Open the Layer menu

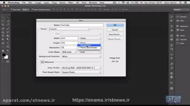(x=47, y=3)
